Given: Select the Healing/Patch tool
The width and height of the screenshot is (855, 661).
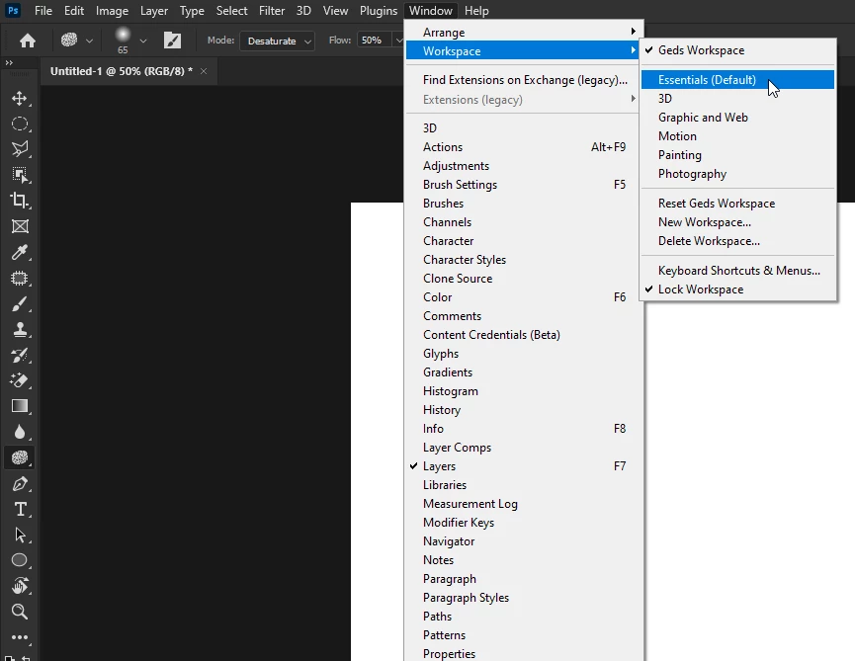Looking at the screenshot, I should click(x=20, y=279).
